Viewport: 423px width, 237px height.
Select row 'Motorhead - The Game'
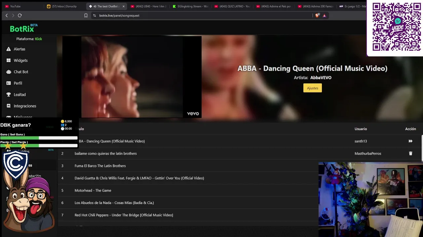tap(188, 190)
